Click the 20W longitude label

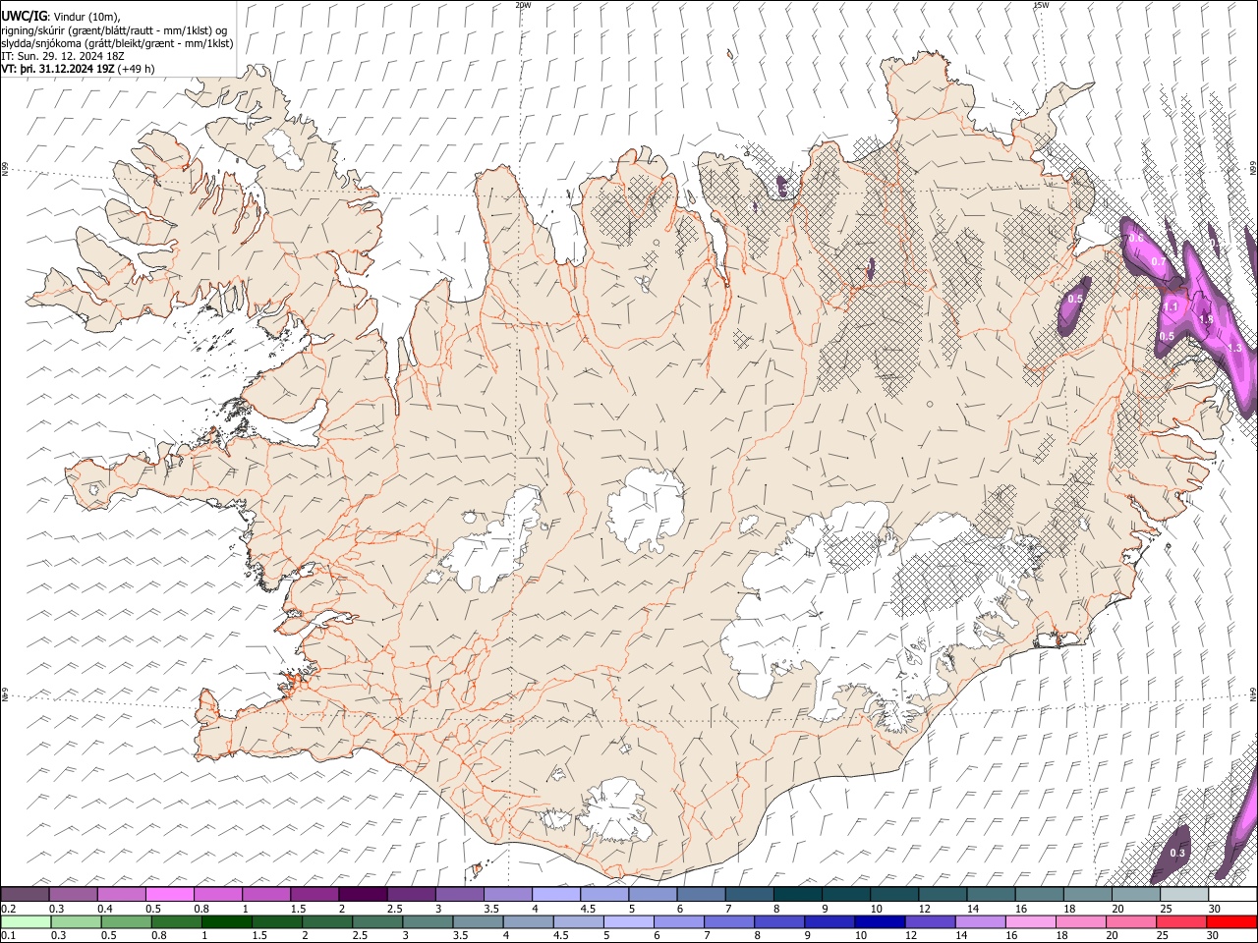523,5
